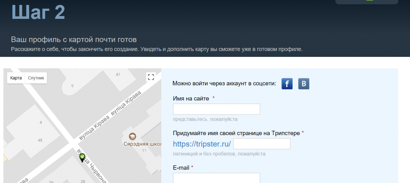Focus the Имя на сайте field
Image resolution: width=410 pixels, height=183 pixels.
pyautogui.click(x=216, y=109)
